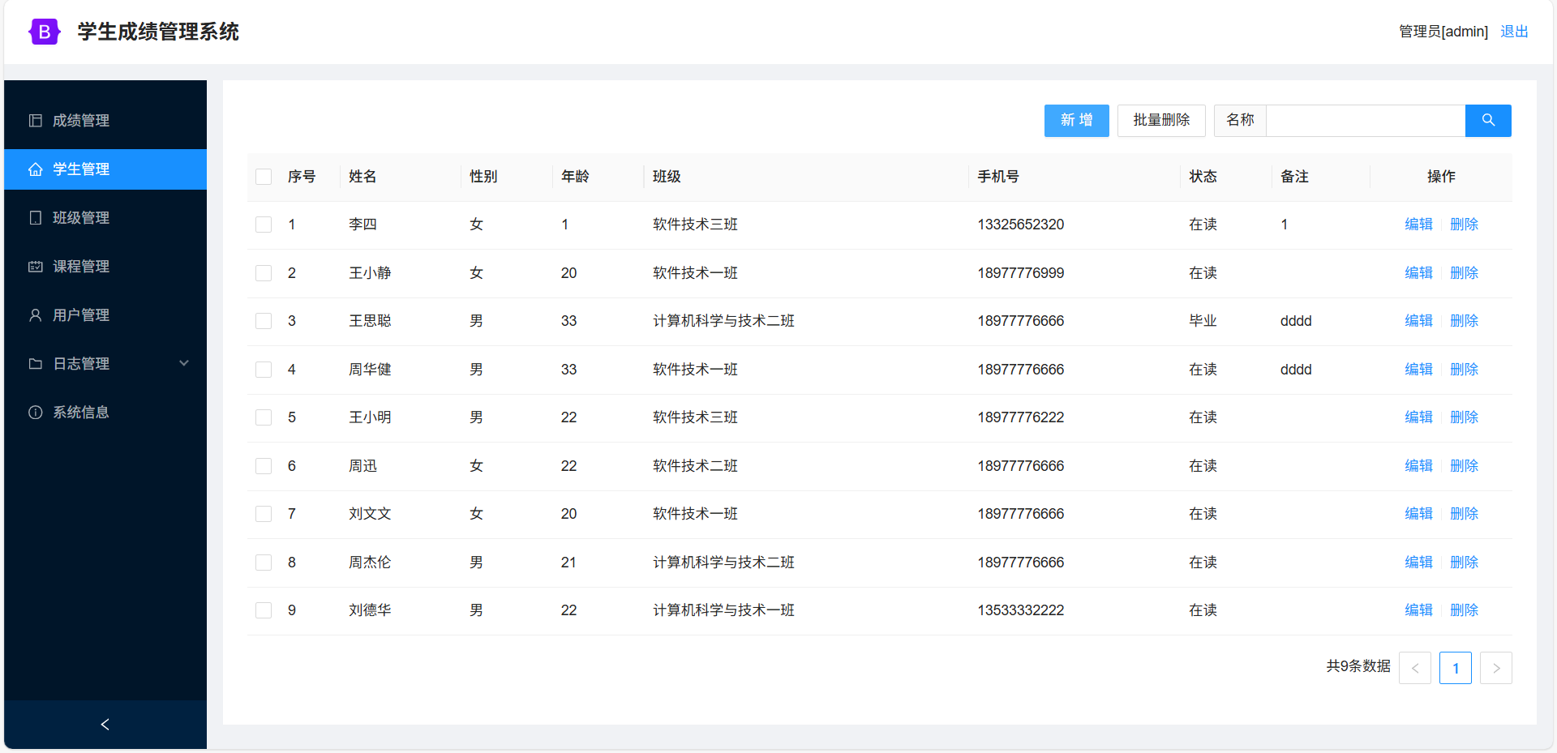
Task: Click the 共9条数据 total label
Action: click(x=1358, y=666)
